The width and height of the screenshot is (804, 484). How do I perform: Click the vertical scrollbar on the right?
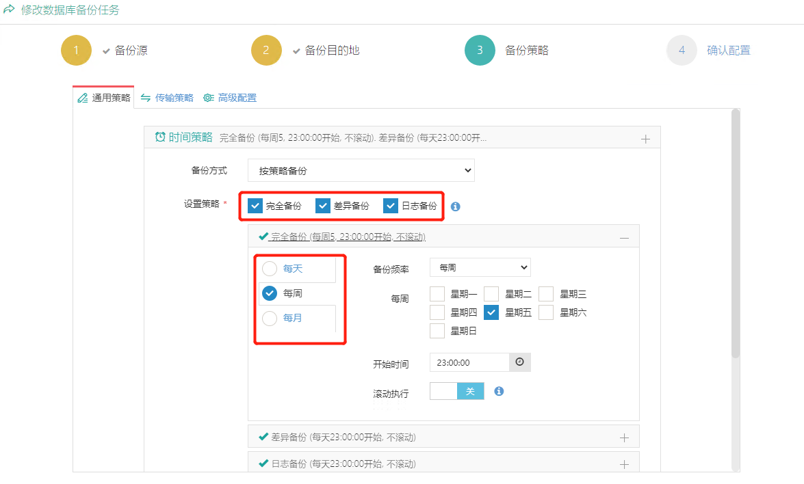tap(735, 232)
